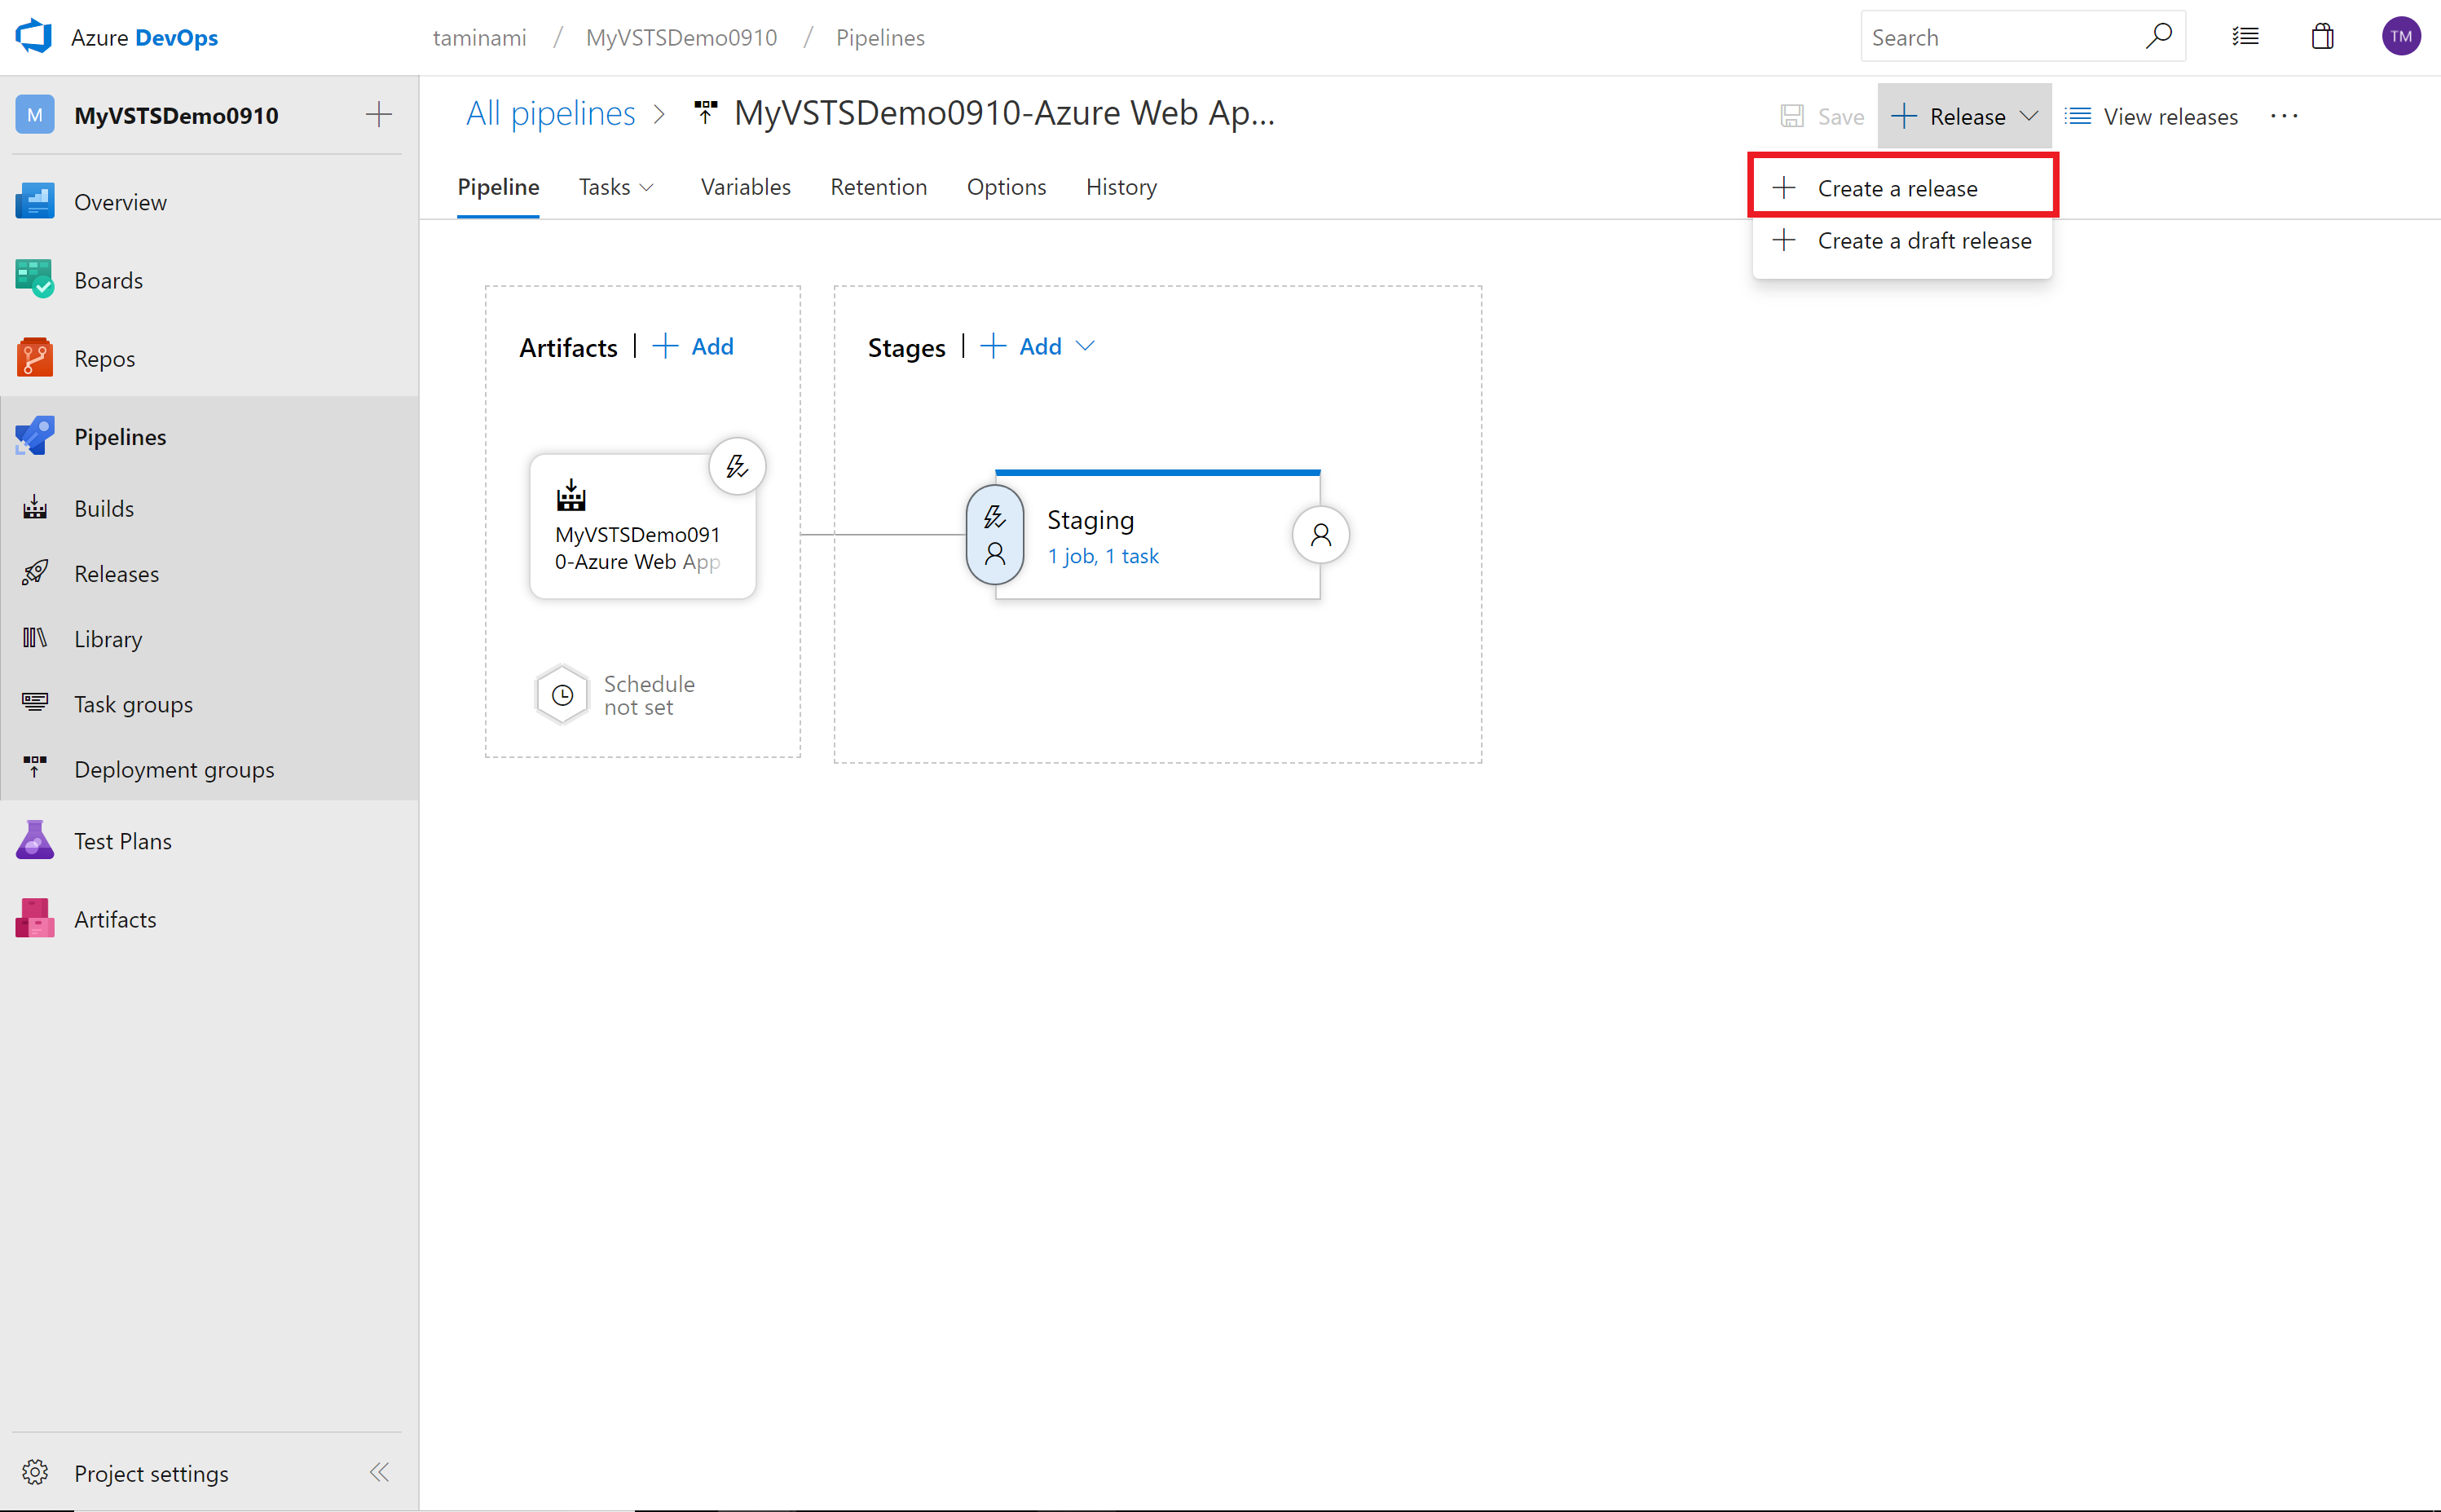Click the All pipelines breadcrumb link
Image resolution: width=2441 pixels, height=1512 pixels.
click(551, 113)
